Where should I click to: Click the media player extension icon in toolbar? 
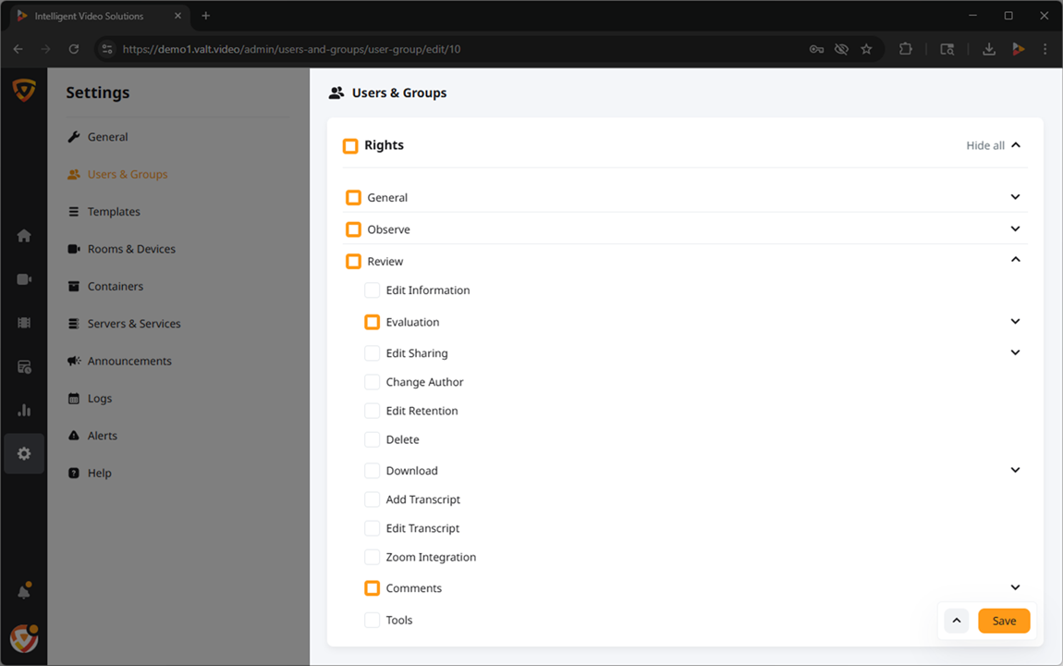point(1018,49)
